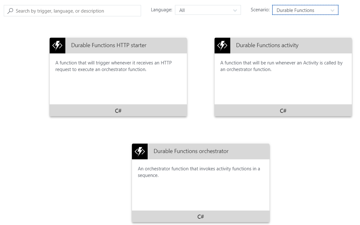
Task: Click the Scenario dropdown chevron arrow
Action: [332, 11]
